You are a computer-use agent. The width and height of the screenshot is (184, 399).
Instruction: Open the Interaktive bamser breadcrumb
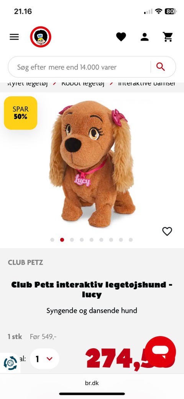[x=147, y=83]
